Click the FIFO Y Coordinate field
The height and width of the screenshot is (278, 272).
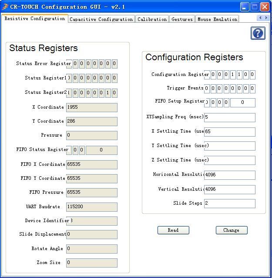(92, 178)
